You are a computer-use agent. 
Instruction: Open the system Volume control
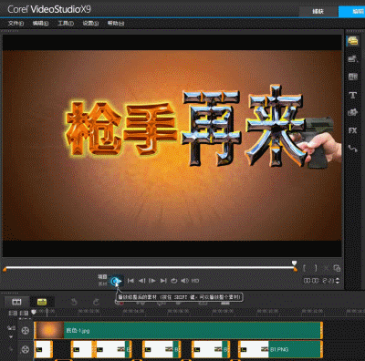click(x=184, y=281)
